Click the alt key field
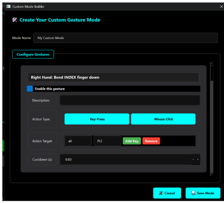The width and height of the screenshot is (224, 203). [x=78, y=141]
